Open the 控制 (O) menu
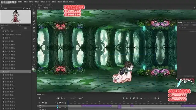 pyautogui.click(x=54, y=2)
